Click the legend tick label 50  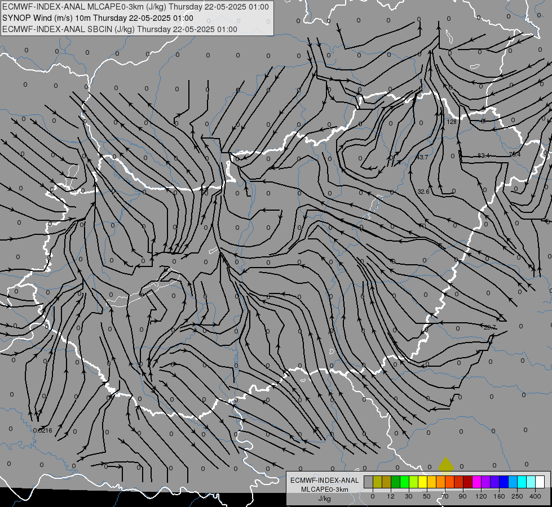[x=427, y=496]
